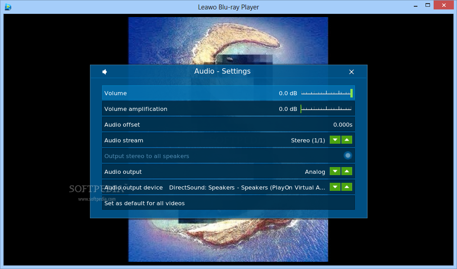Click the Output stereo to all speakers label
The image size is (457, 269).
pos(147,156)
